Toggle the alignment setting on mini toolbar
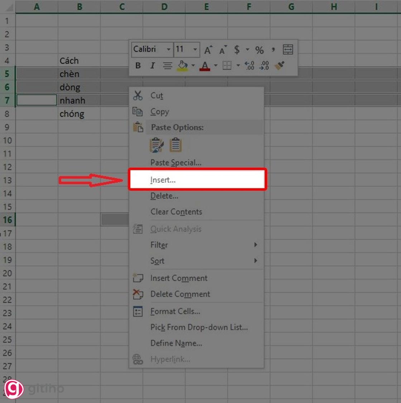The height and width of the screenshot is (403, 401). coord(167,66)
